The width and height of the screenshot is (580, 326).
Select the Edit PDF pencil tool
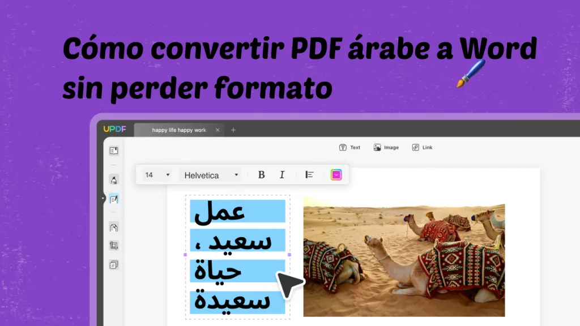click(114, 199)
